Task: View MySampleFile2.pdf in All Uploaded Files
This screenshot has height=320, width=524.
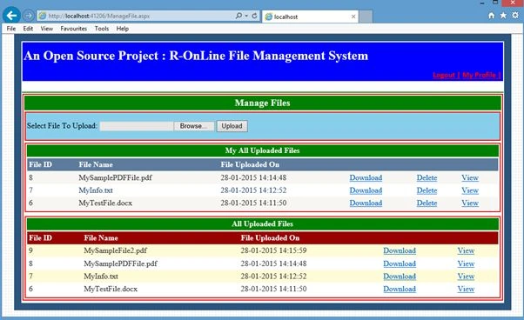Action: coord(466,250)
